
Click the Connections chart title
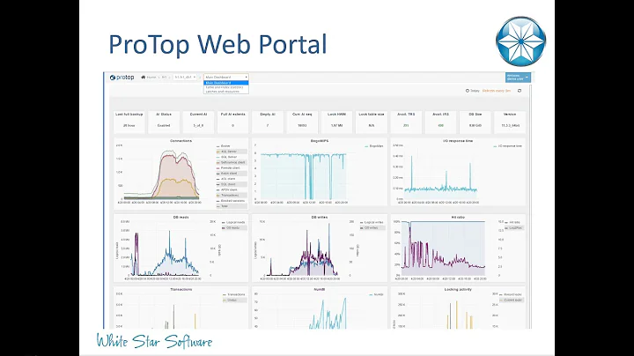pyautogui.click(x=181, y=141)
